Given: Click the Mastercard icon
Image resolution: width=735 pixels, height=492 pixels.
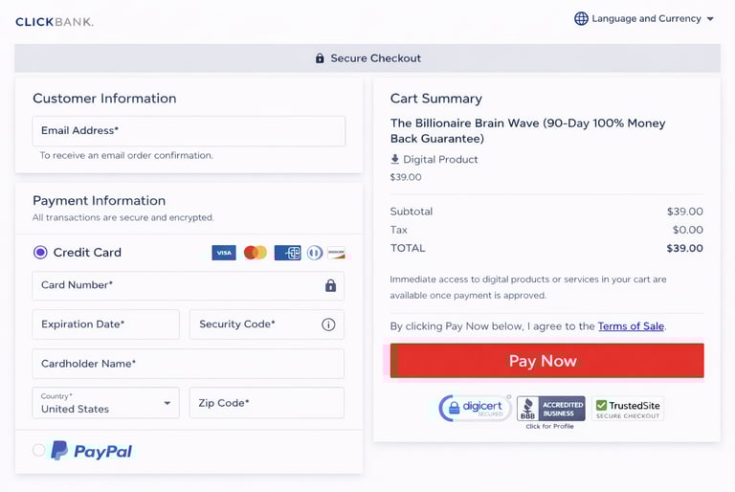Looking at the screenshot, I should pos(255,253).
